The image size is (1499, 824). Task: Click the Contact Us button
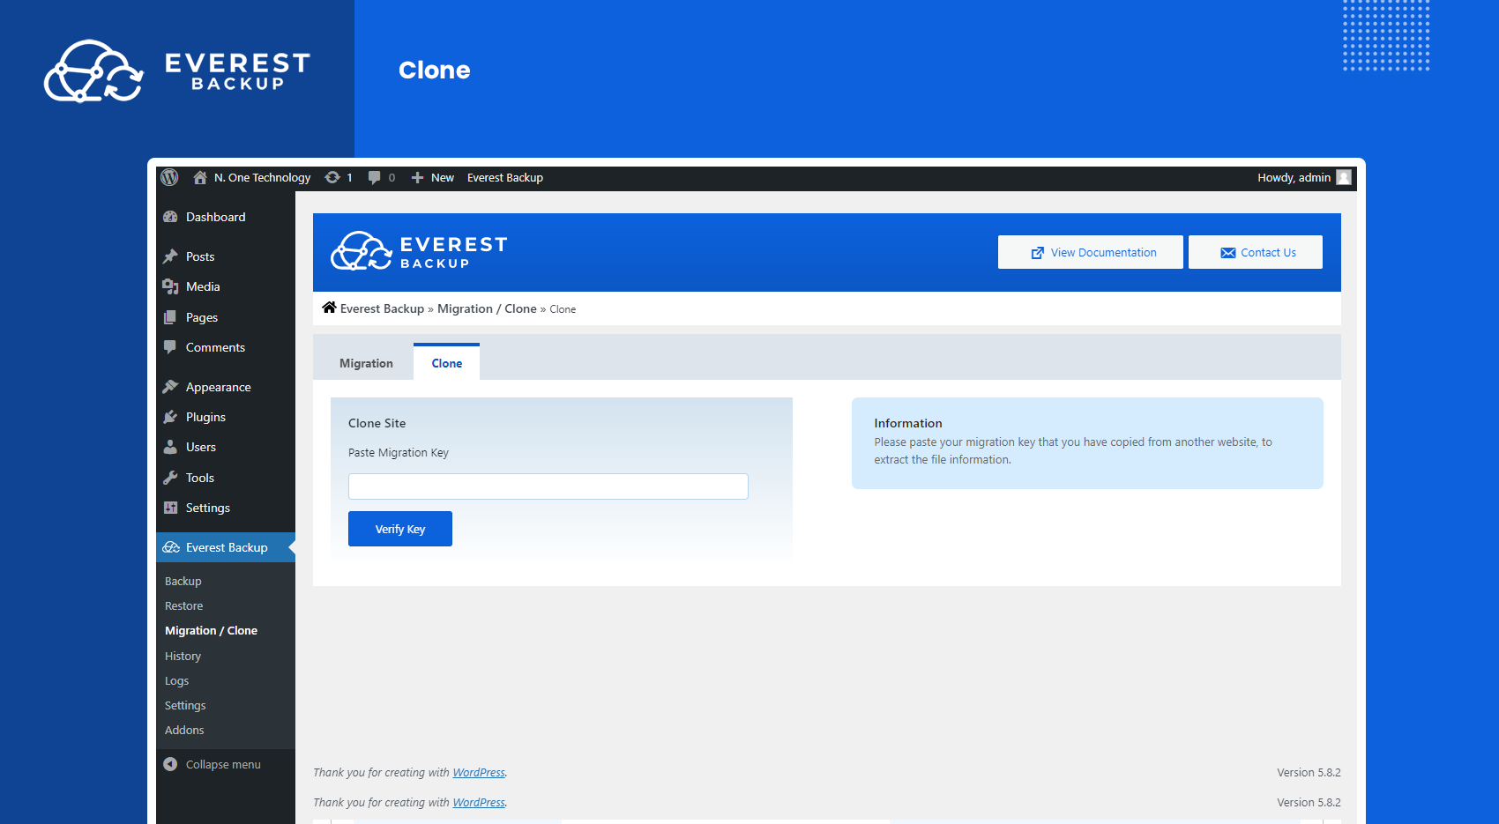(1256, 252)
